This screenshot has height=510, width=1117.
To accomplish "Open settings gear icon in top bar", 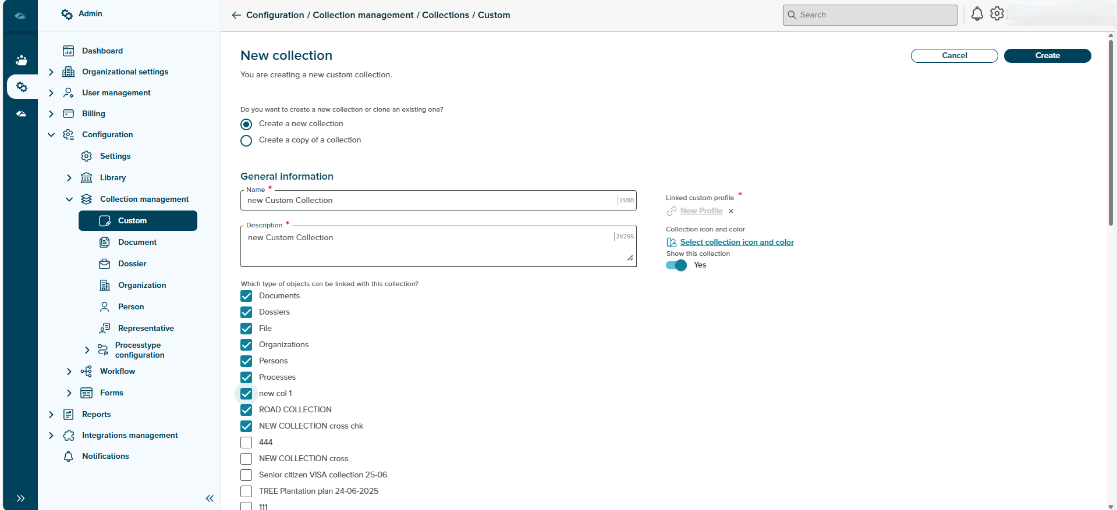I will click(997, 14).
